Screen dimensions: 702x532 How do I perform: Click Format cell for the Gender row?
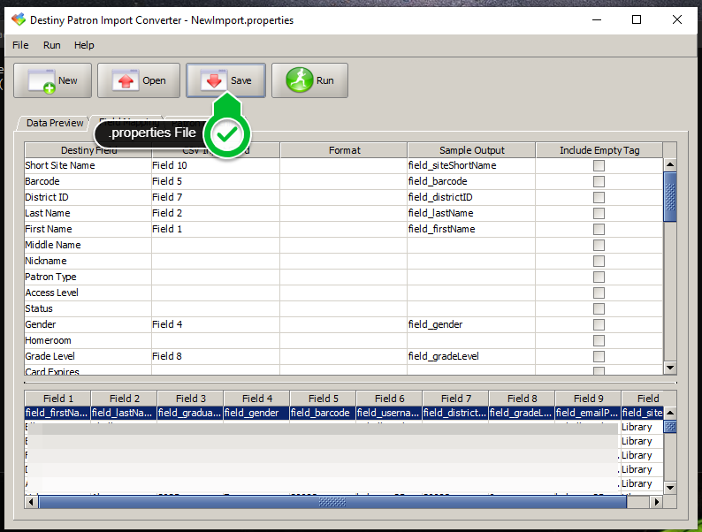343,324
